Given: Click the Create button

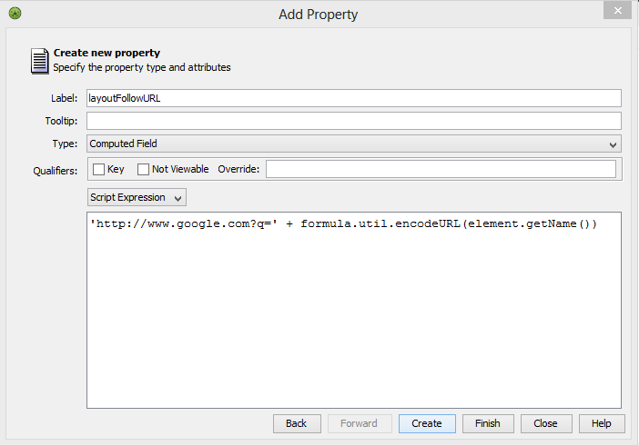Looking at the screenshot, I should click(x=427, y=423).
